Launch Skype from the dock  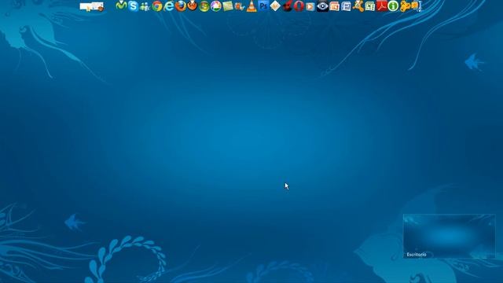point(133,6)
